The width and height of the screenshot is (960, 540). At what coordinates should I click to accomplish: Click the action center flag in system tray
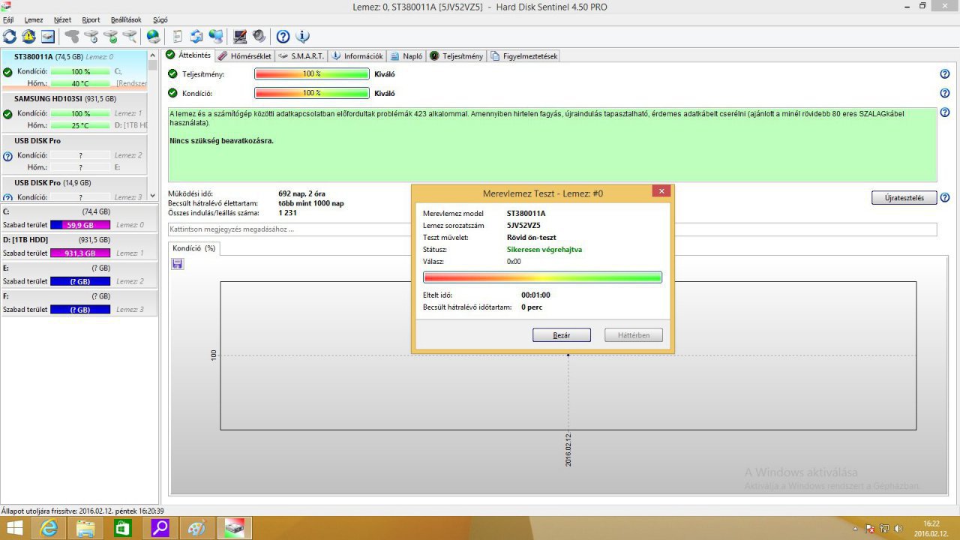(x=870, y=529)
